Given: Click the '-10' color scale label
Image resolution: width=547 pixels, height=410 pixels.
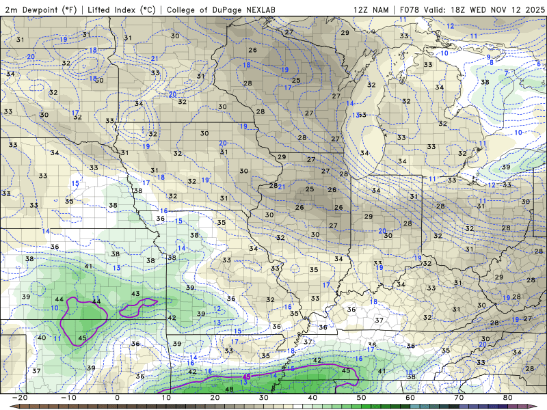Looking at the screenshot, I should point(68,398).
